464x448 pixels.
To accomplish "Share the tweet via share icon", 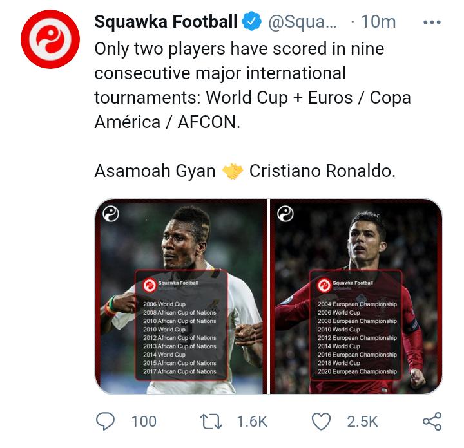I will click(x=431, y=421).
